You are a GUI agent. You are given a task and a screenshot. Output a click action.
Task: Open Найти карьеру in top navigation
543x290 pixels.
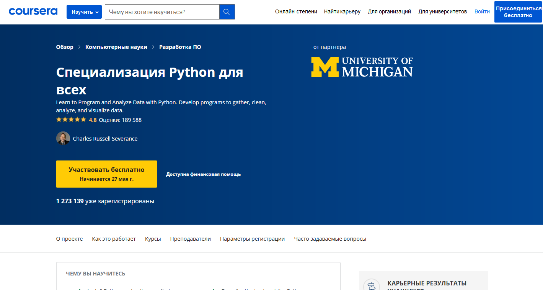pos(342,11)
